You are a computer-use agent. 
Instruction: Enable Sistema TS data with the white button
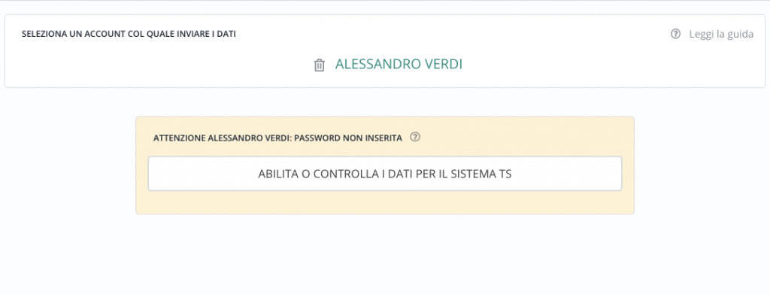(385, 174)
